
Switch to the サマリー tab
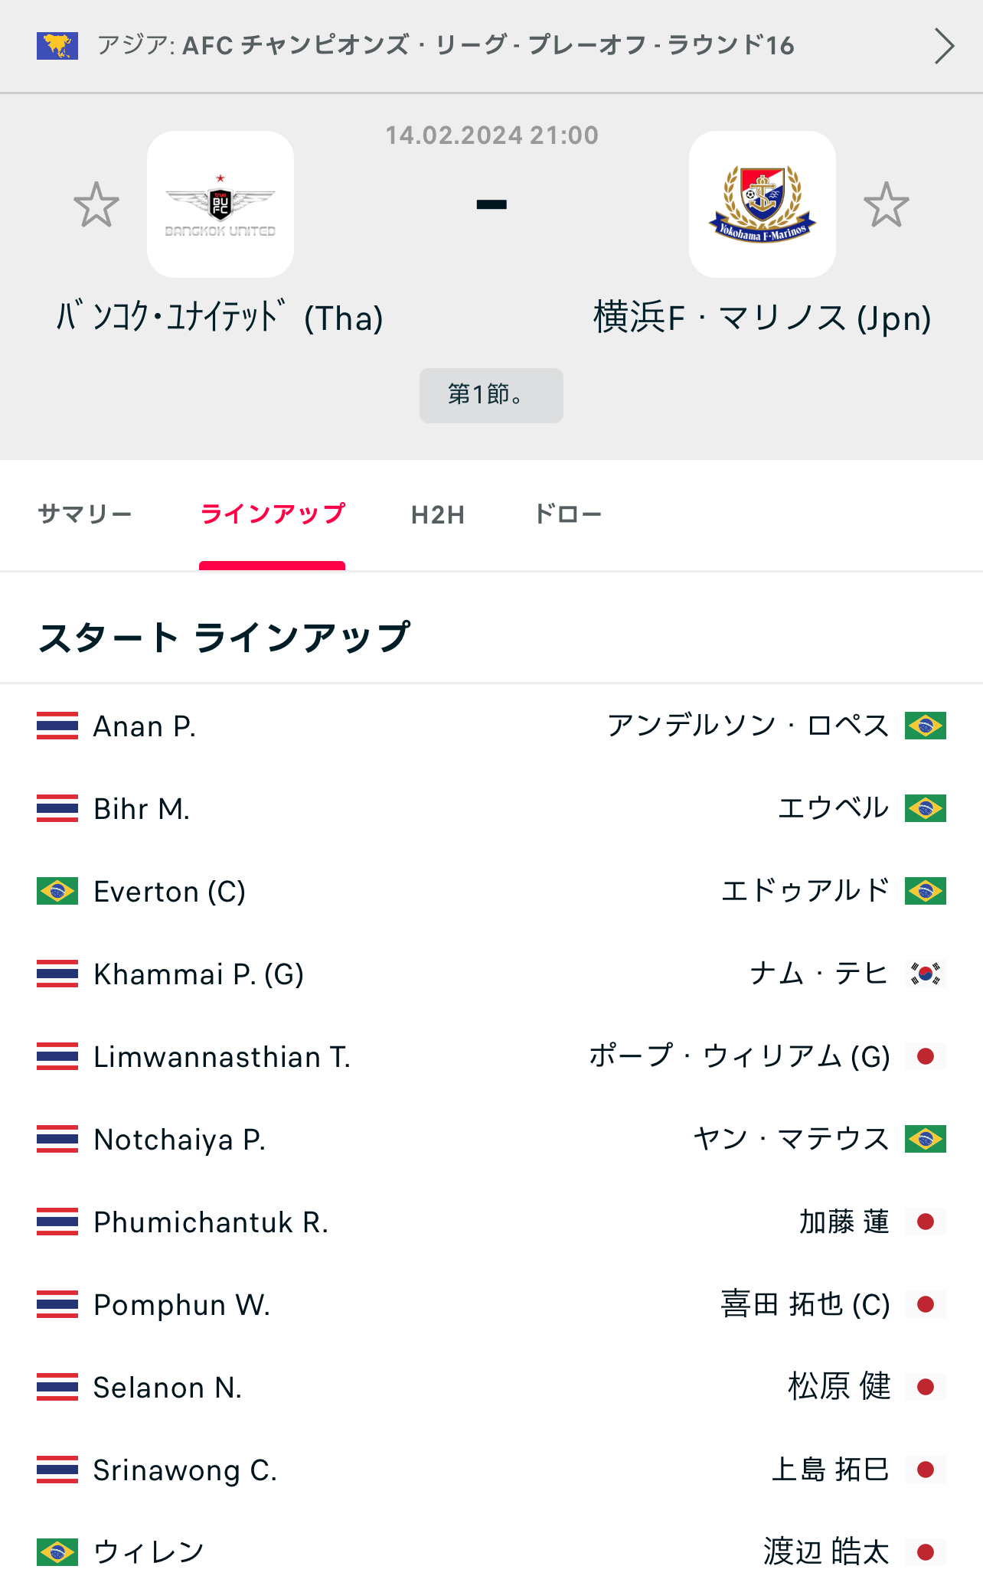pos(85,514)
